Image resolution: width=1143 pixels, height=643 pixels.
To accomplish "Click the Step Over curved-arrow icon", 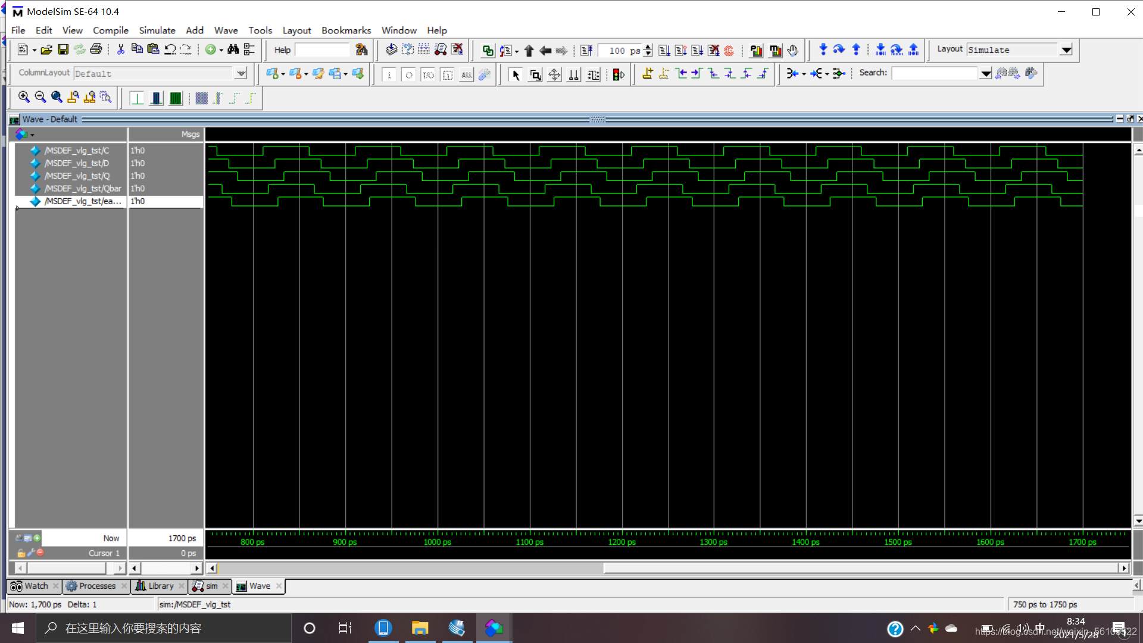I will tap(839, 50).
